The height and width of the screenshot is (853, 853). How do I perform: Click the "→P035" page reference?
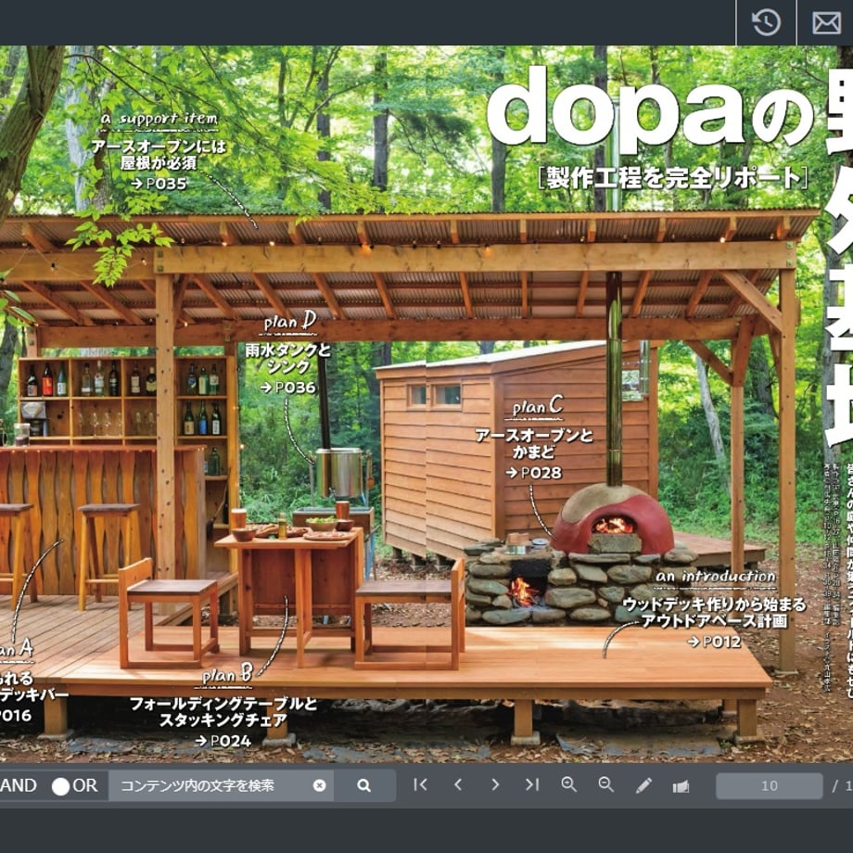(159, 184)
